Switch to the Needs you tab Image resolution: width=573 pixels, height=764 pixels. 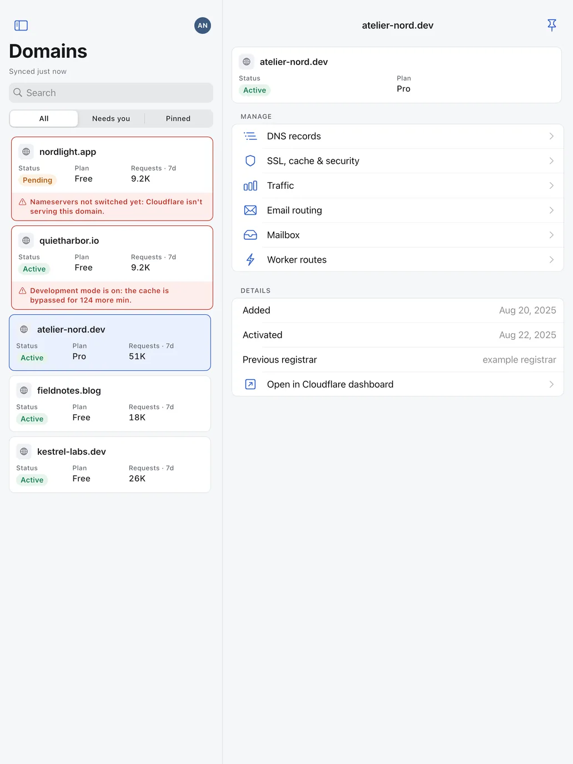tap(111, 118)
